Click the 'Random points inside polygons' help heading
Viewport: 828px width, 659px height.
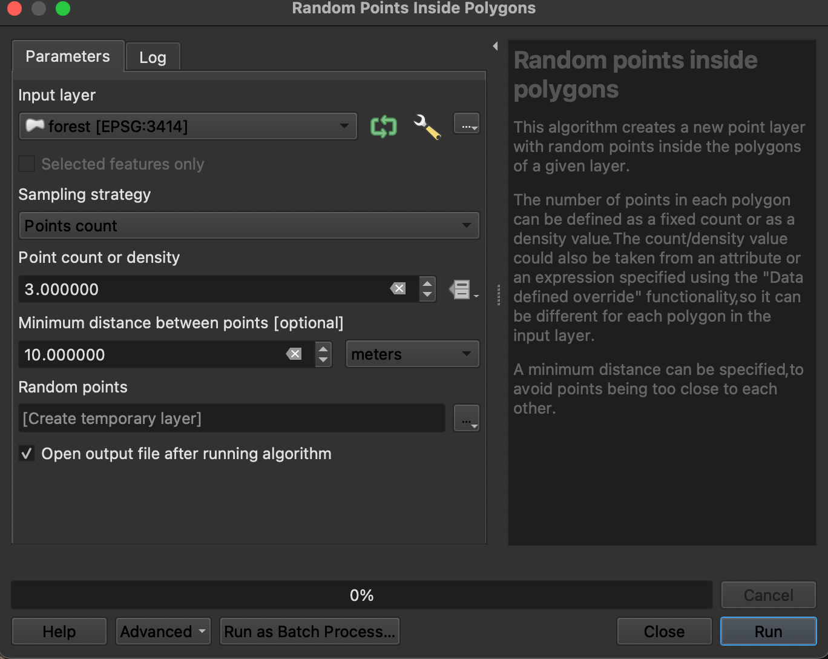[x=636, y=75]
